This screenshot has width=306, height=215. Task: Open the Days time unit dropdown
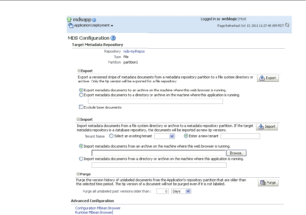181,191
